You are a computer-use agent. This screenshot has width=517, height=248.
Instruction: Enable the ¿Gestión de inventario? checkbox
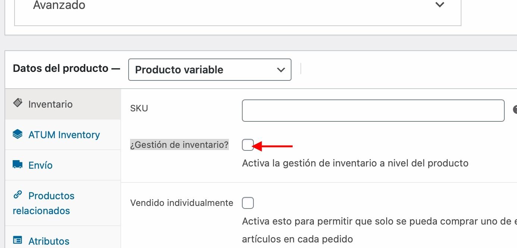click(x=248, y=145)
